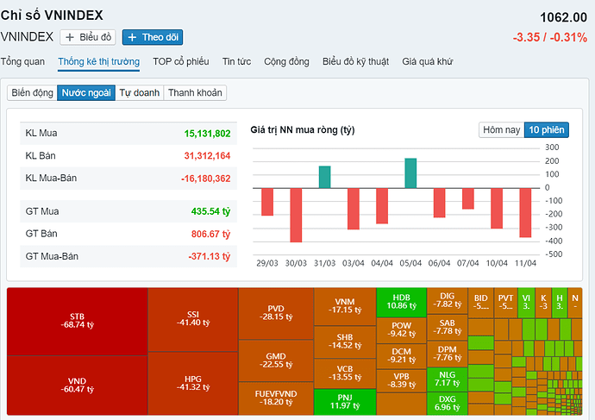This screenshot has height=420, width=595.
Task: Open the Tổng quan tab
Action: [x=22, y=61]
